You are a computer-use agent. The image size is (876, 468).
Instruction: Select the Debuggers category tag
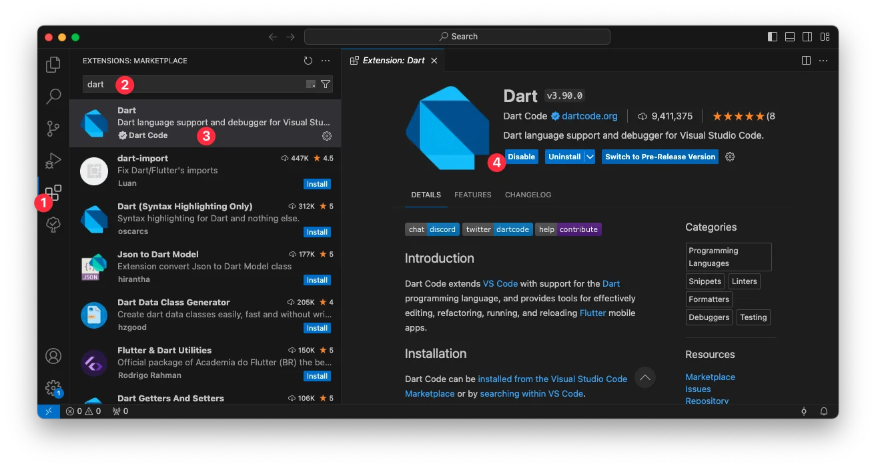(709, 317)
